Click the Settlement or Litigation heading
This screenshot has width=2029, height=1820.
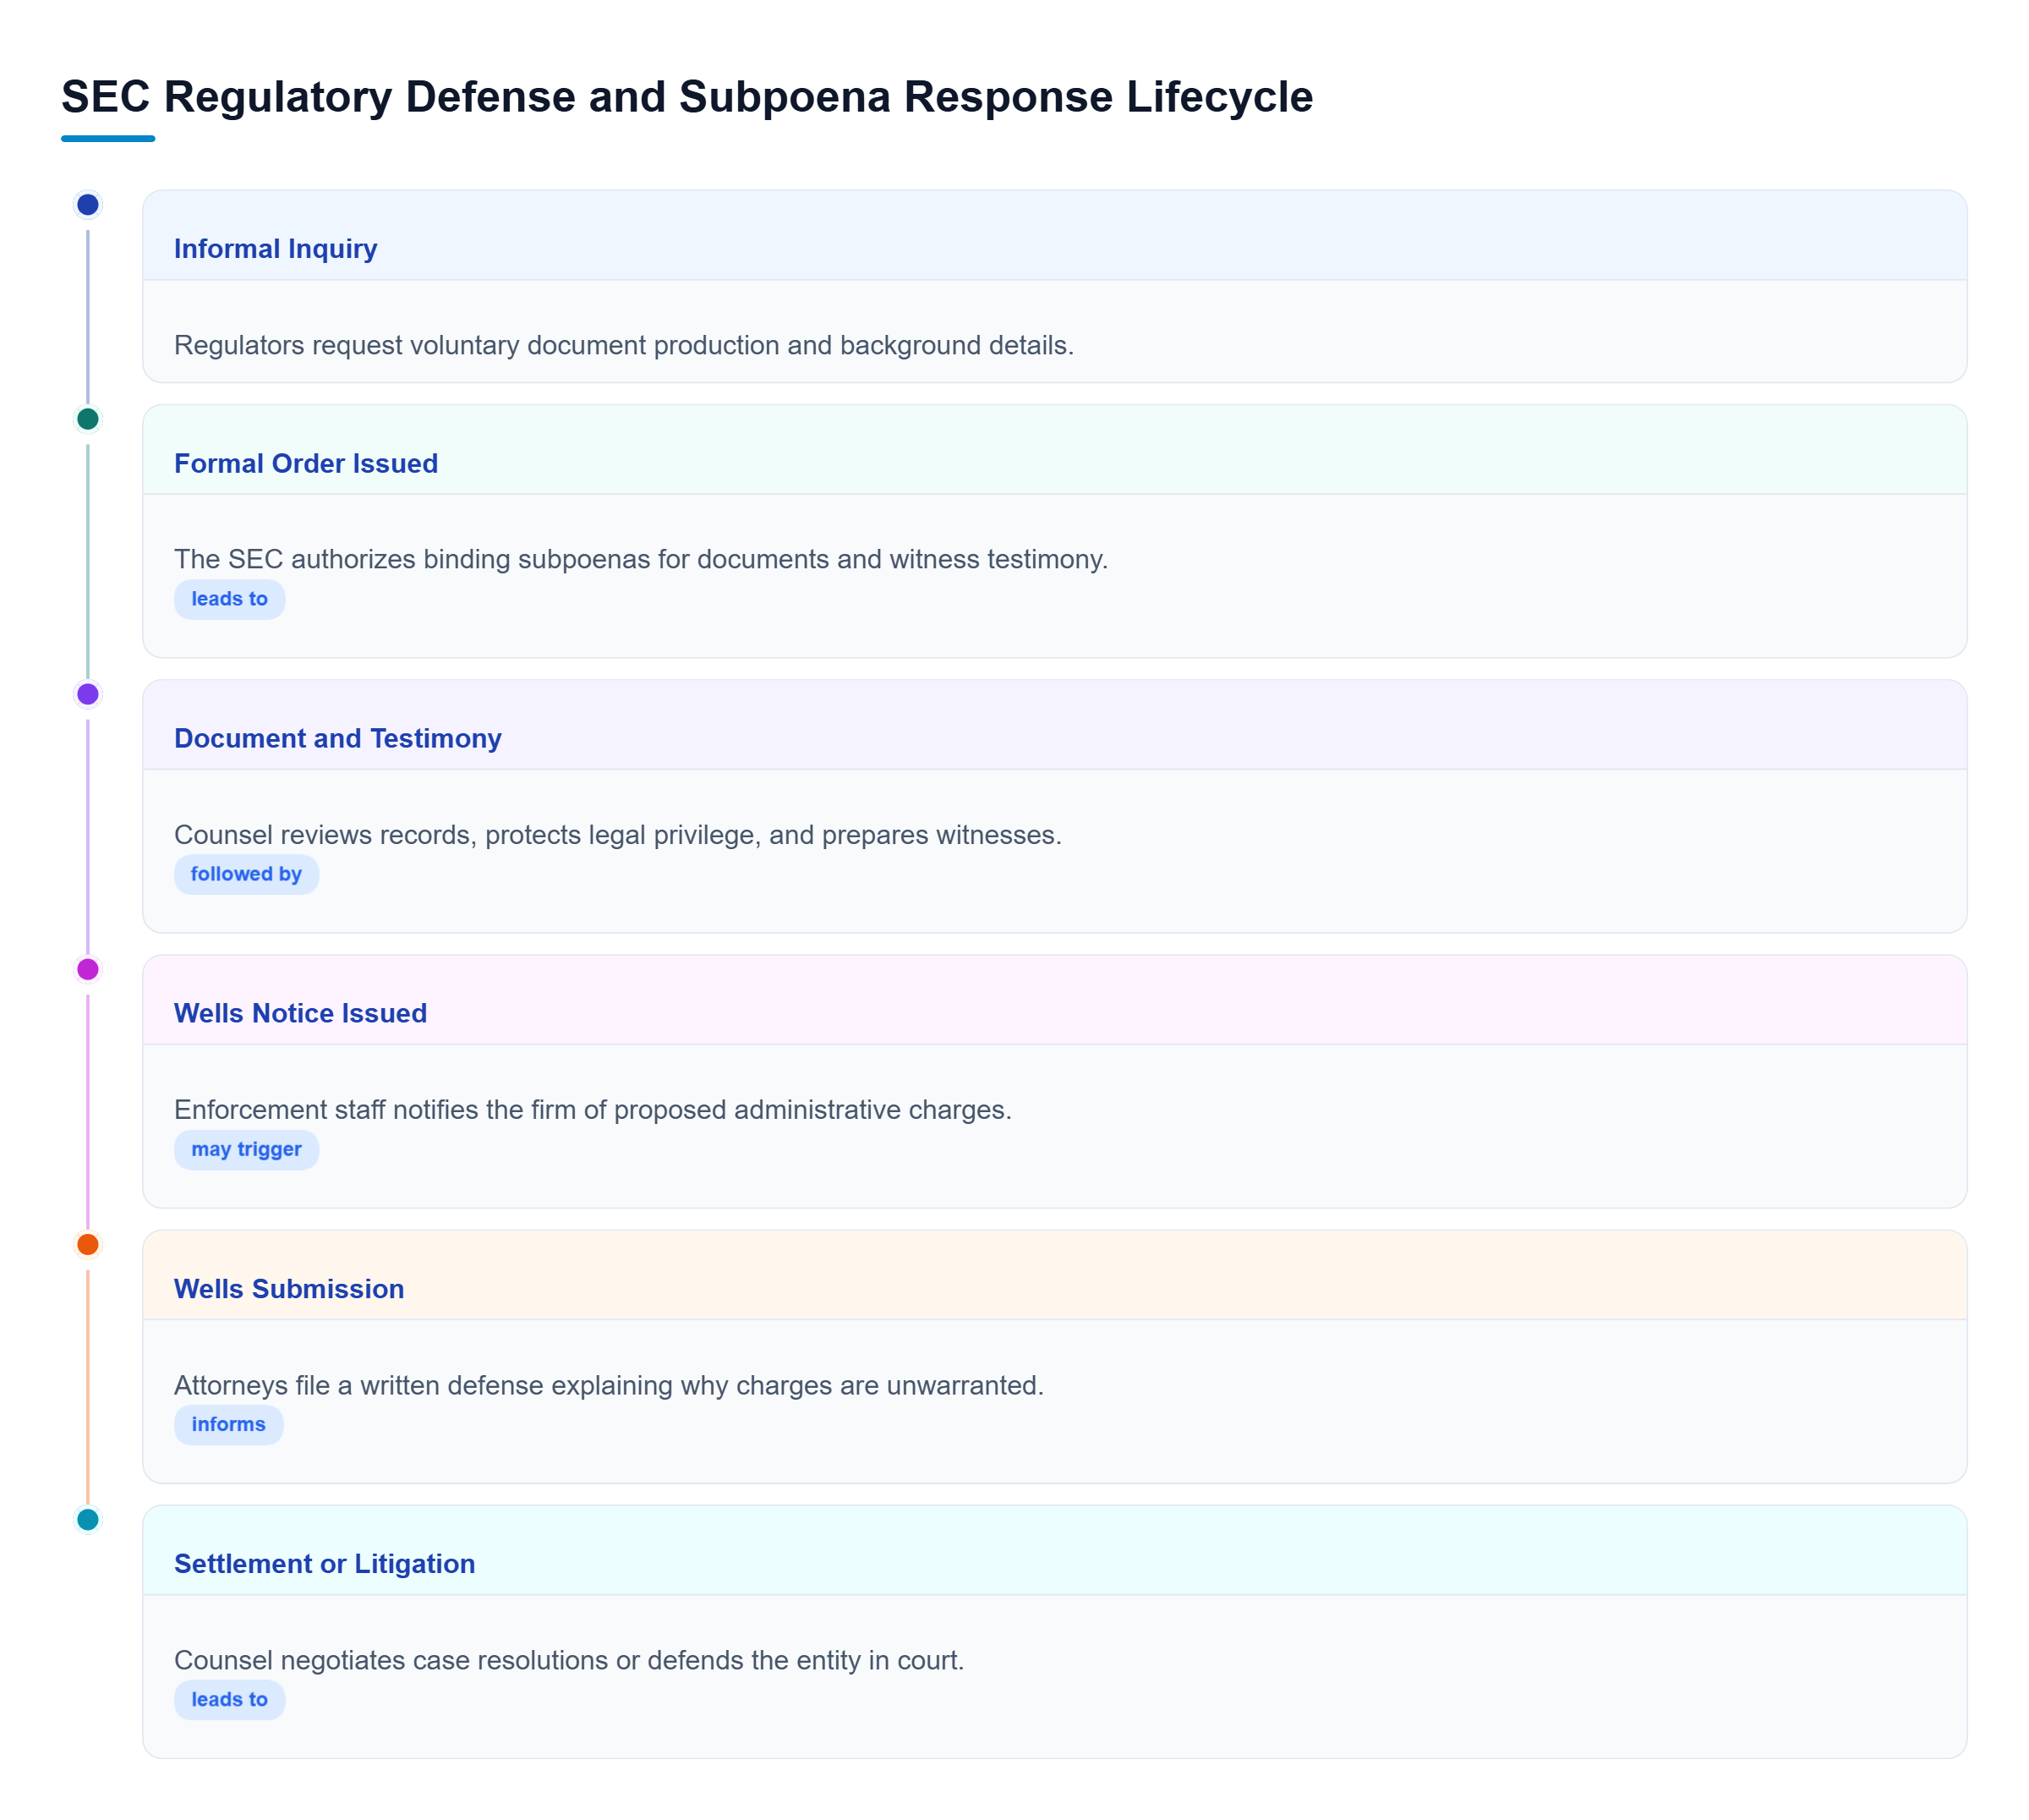click(x=325, y=1564)
